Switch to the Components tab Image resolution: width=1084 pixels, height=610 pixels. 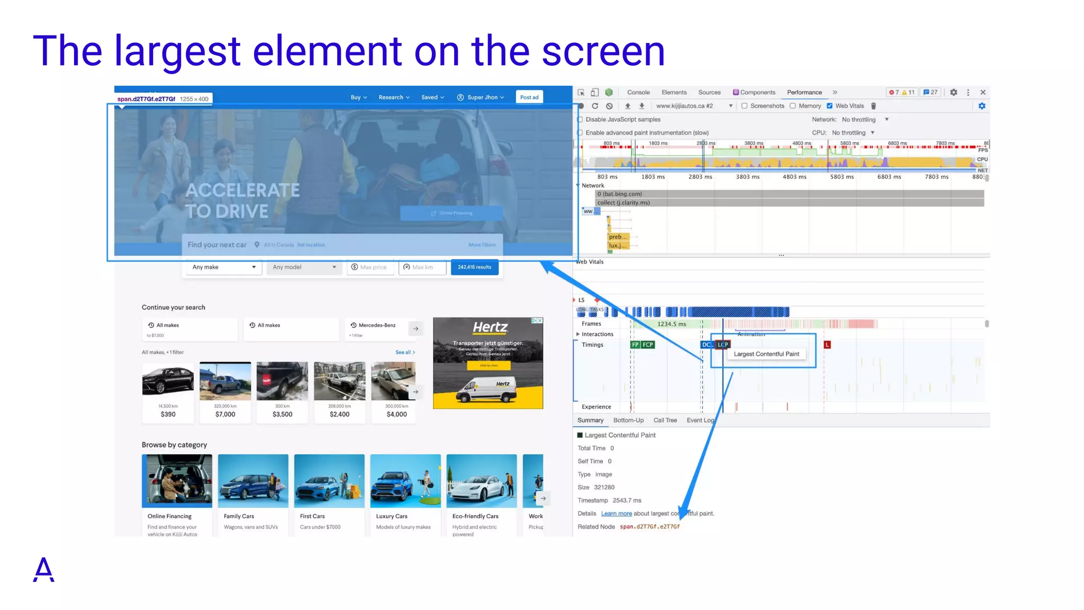[x=754, y=92]
